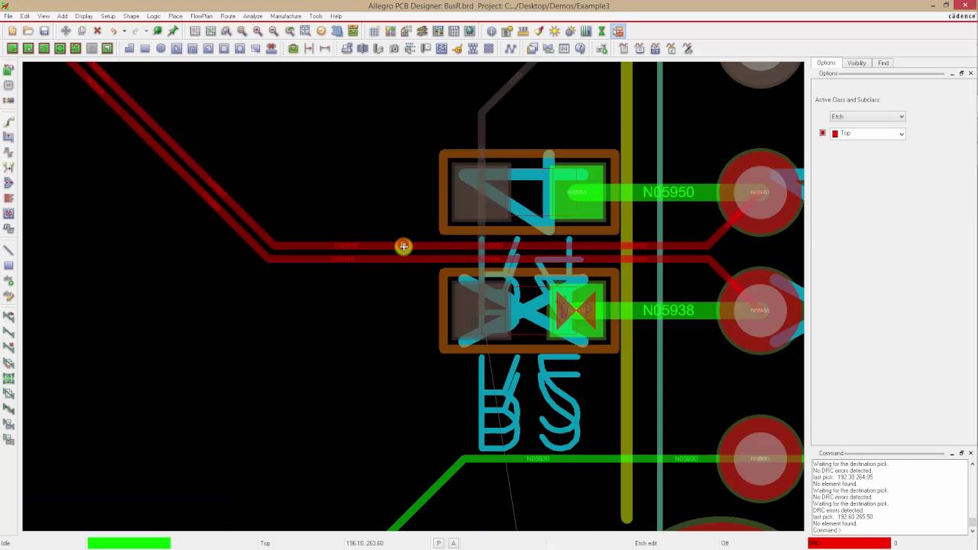Image resolution: width=978 pixels, height=550 pixels.
Task: Click the red stamp shape icon
Action: pyautogui.click(x=271, y=49)
